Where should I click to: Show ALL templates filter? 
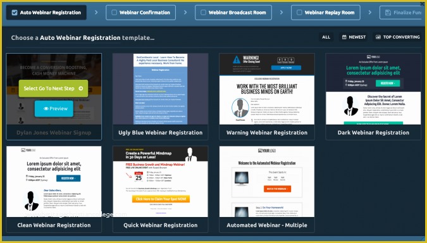326,37
